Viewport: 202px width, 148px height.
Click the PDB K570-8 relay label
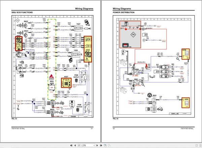79,106
